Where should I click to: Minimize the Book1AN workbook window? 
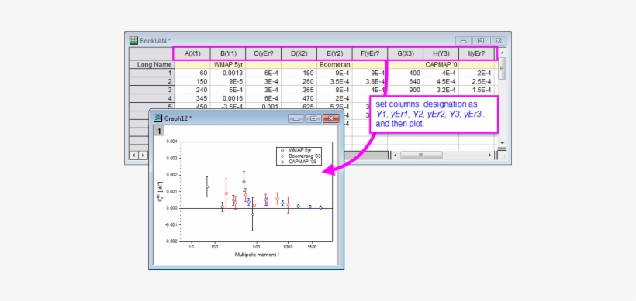463,41
